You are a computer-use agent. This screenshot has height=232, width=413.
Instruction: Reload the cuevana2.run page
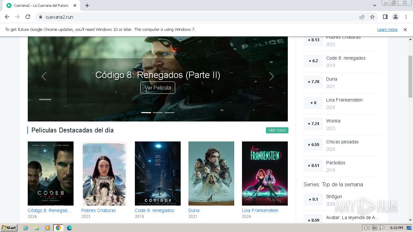(28, 17)
